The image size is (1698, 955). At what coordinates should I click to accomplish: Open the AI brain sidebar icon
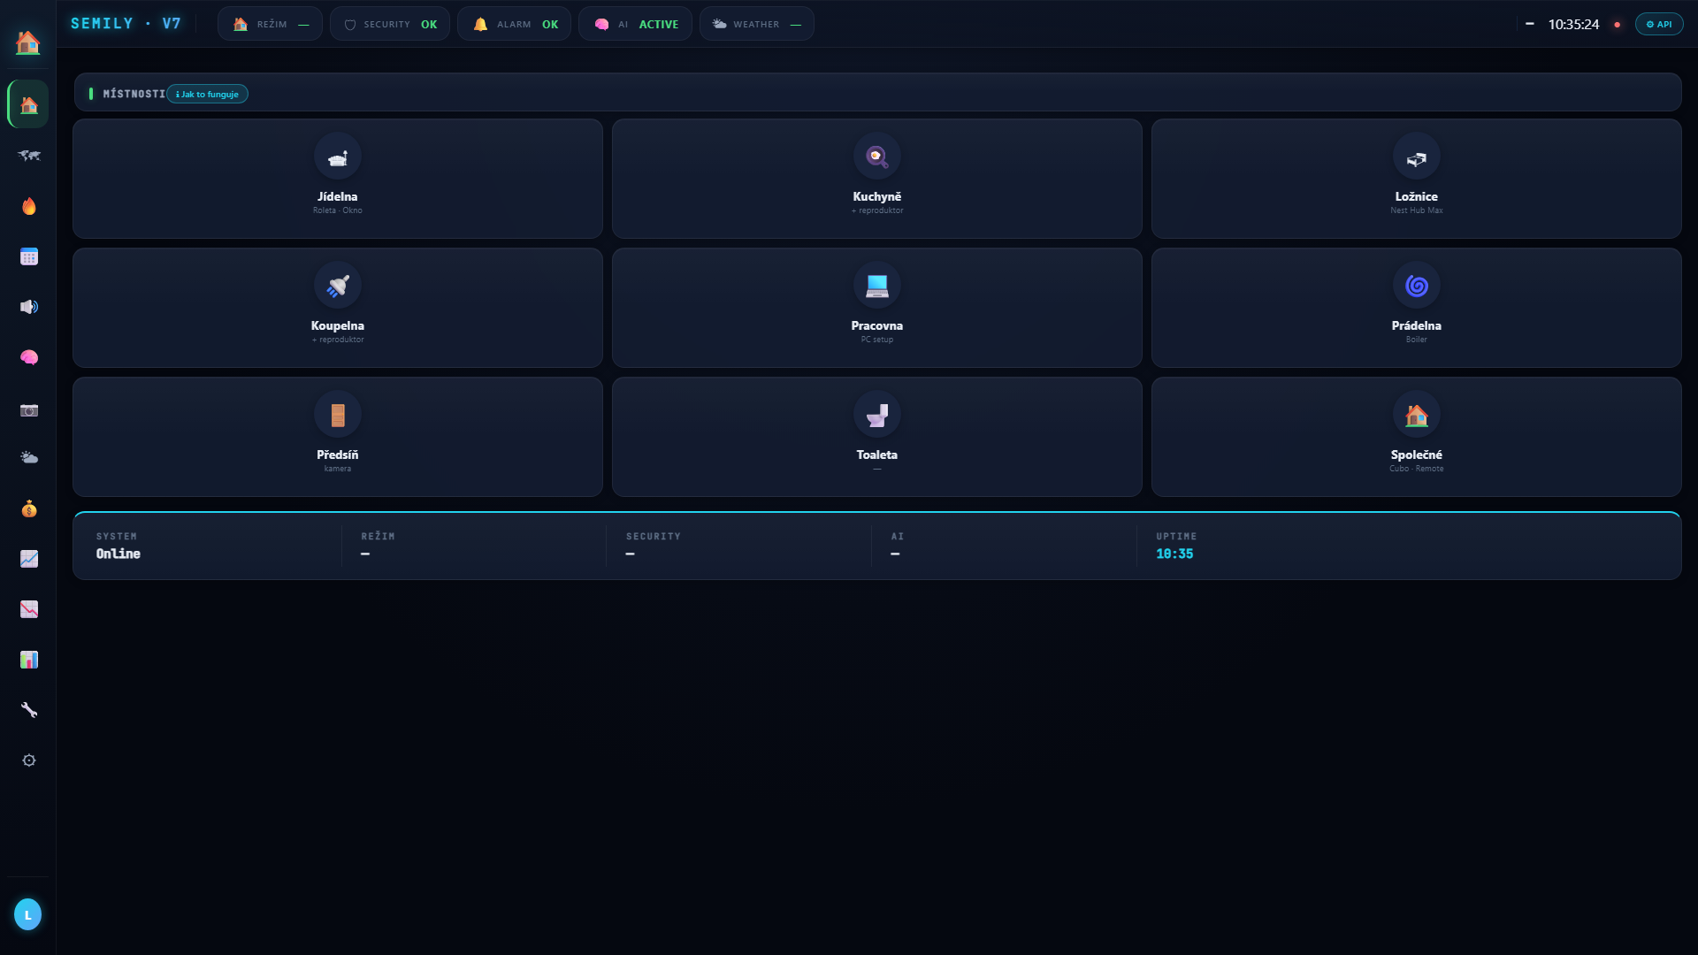28,357
